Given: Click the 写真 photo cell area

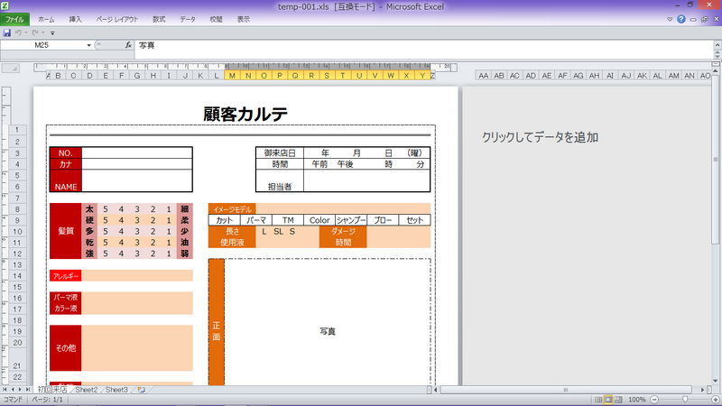Looking at the screenshot, I should (x=328, y=331).
